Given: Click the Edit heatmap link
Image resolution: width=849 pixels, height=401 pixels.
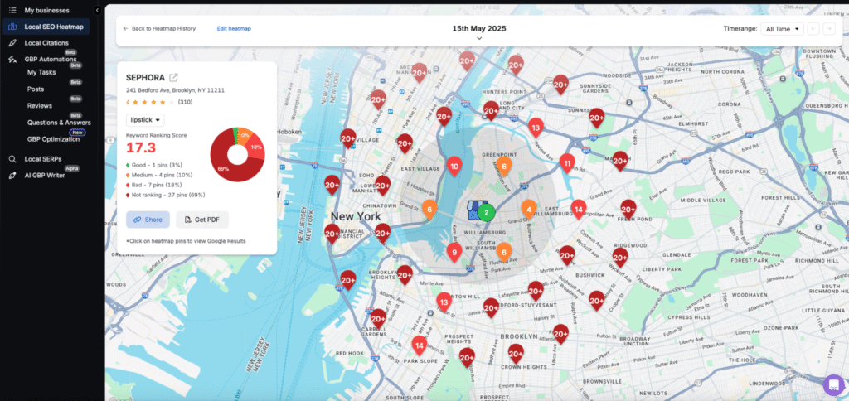Looking at the screenshot, I should (x=234, y=29).
